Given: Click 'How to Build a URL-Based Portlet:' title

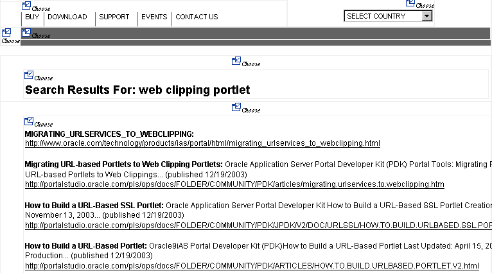Looking at the screenshot, I should (x=85, y=245).
